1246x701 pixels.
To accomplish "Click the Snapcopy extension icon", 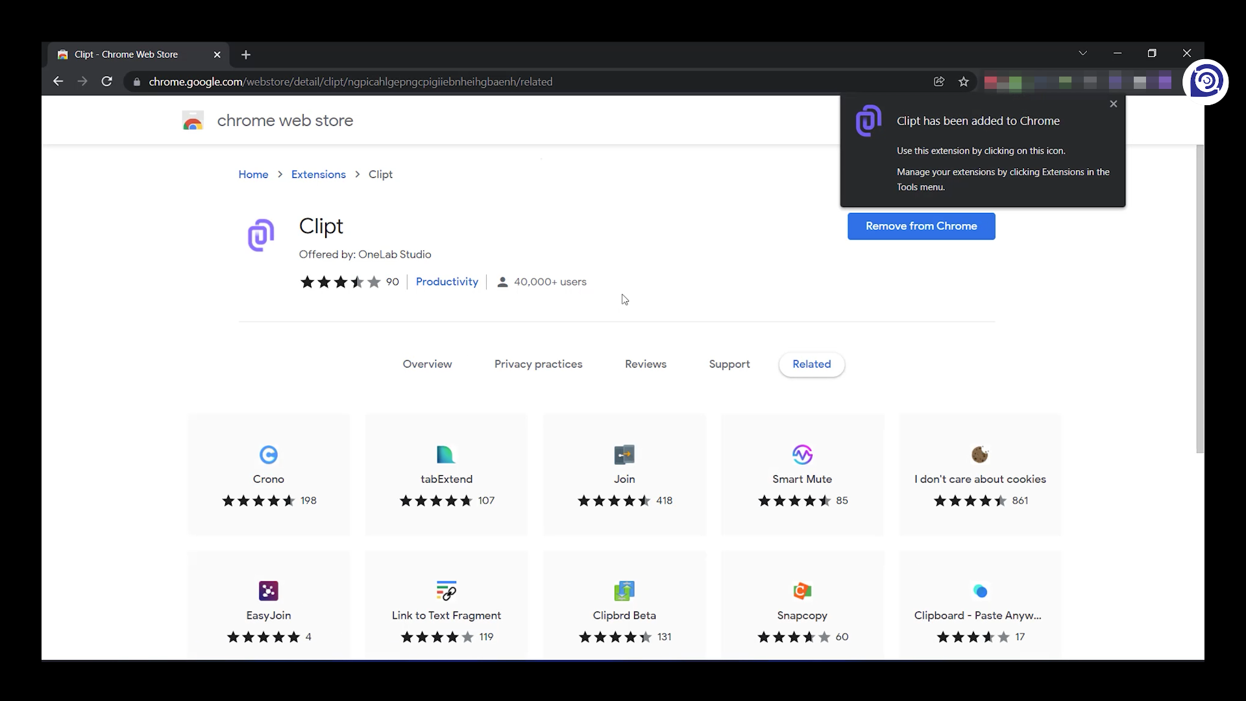I will [802, 591].
